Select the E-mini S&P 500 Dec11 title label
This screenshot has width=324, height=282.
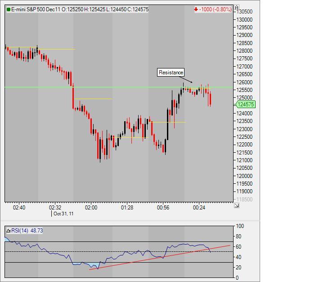(36, 9)
